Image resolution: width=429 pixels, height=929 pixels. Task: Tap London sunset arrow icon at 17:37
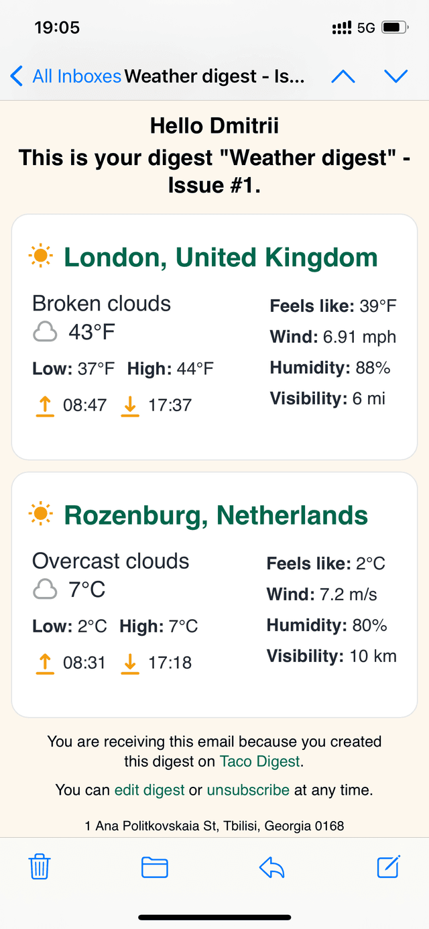tap(130, 406)
